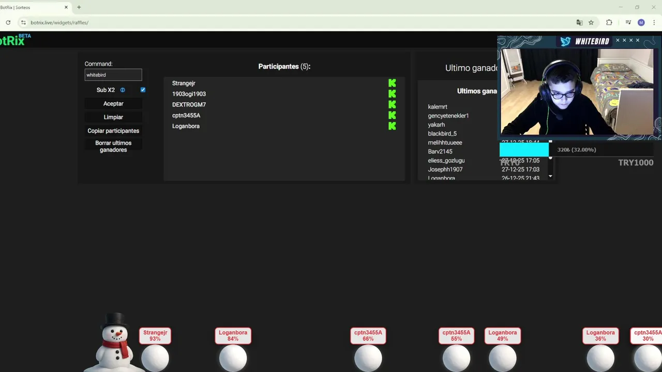Click the 320₺ (32.00%) progress text

(577, 150)
